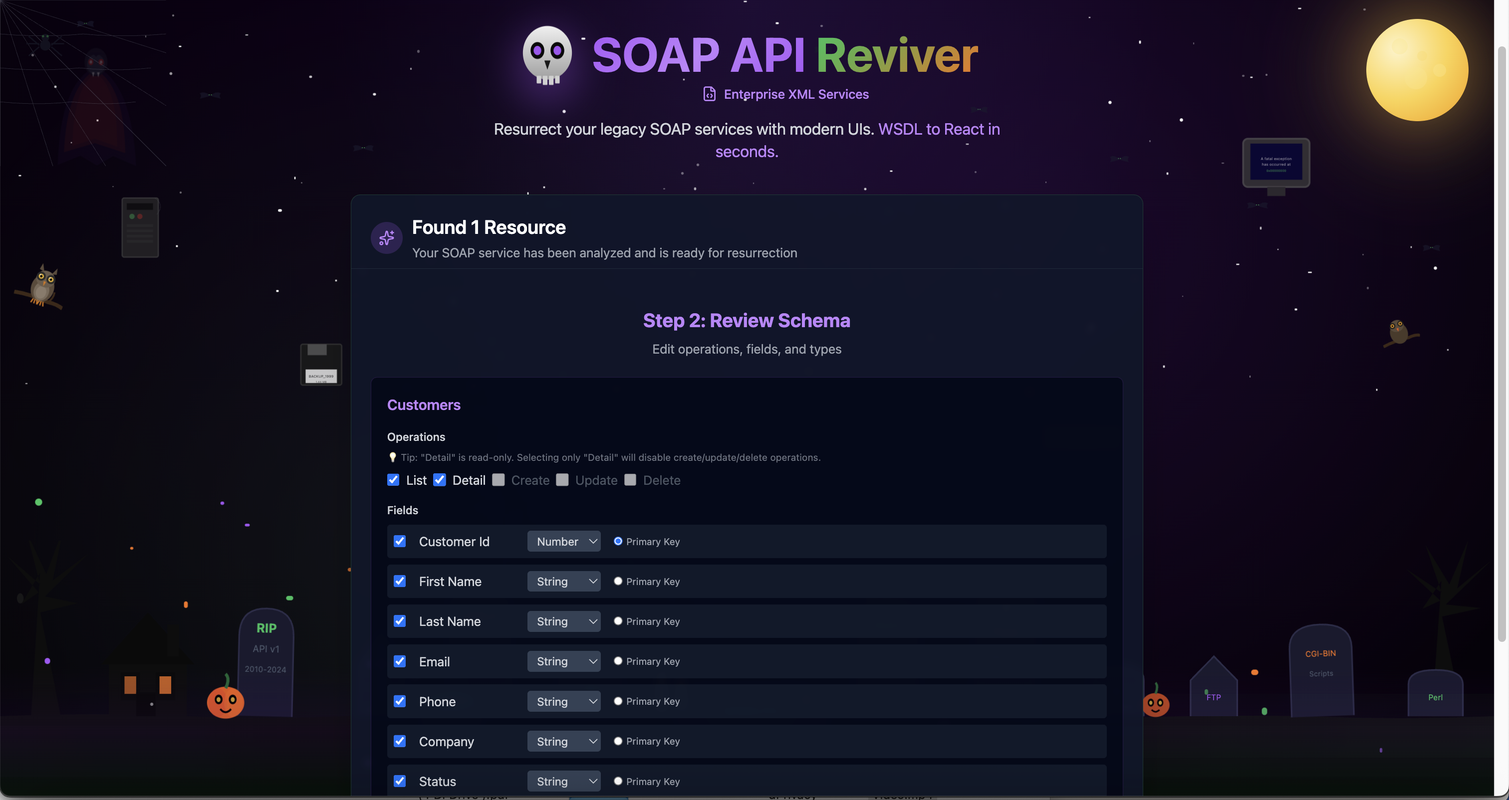Click the skull logo icon

[547, 55]
